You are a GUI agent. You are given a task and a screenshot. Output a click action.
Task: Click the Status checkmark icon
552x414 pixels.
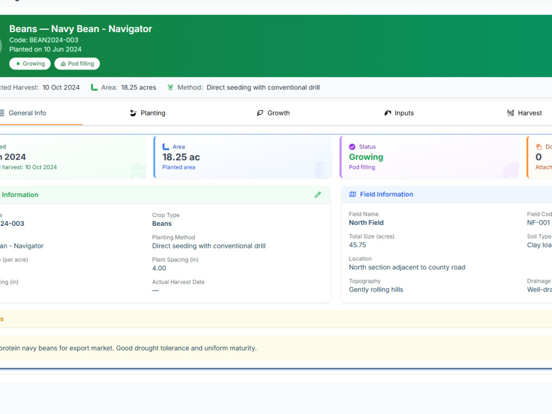point(352,147)
